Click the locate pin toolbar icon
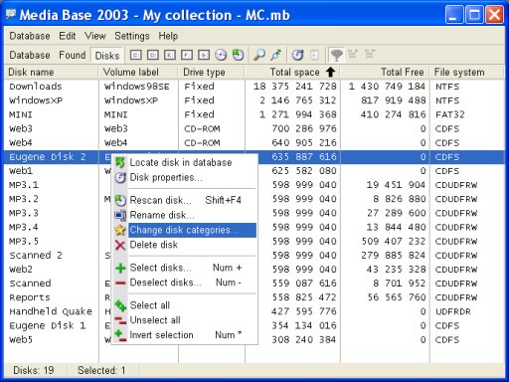 (276, 55)
